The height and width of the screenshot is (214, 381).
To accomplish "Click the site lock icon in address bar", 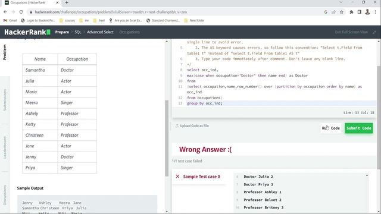I will coord(31,12).
